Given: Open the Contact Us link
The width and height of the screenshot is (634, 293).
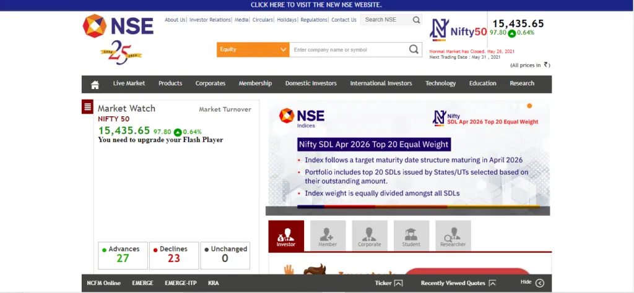Looking at the screenshot, I should 344,20.
